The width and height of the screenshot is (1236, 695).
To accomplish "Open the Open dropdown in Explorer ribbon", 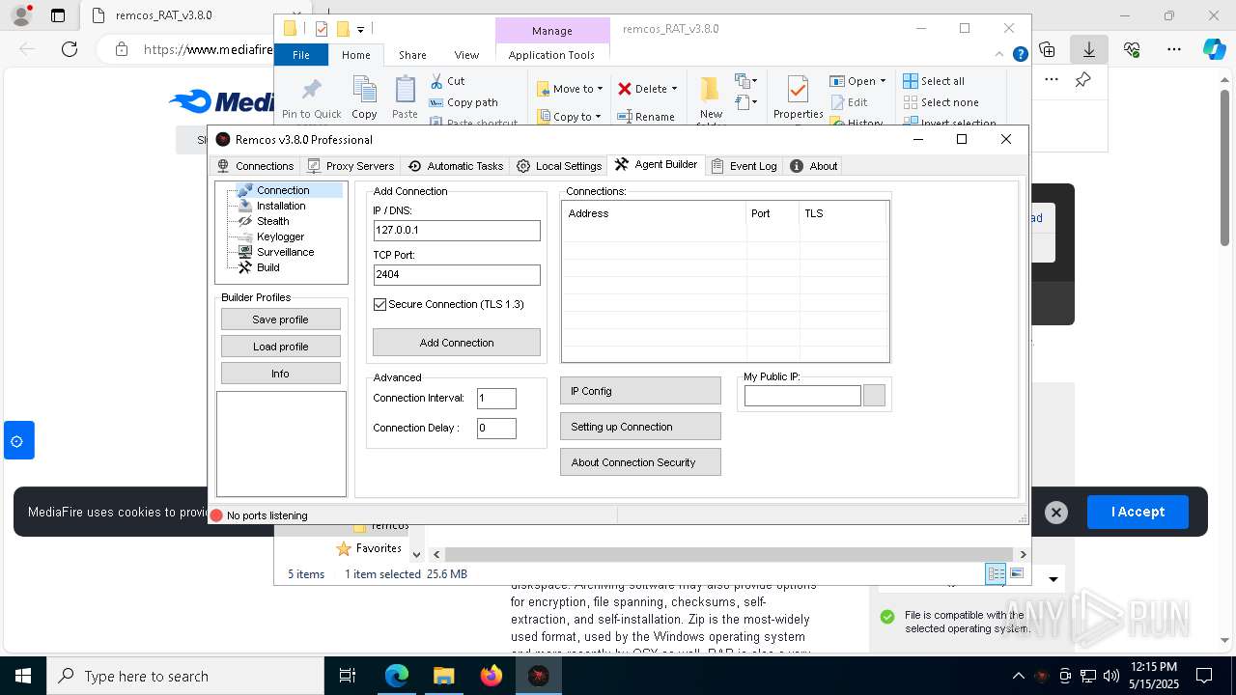I will (x=857, y=81).
